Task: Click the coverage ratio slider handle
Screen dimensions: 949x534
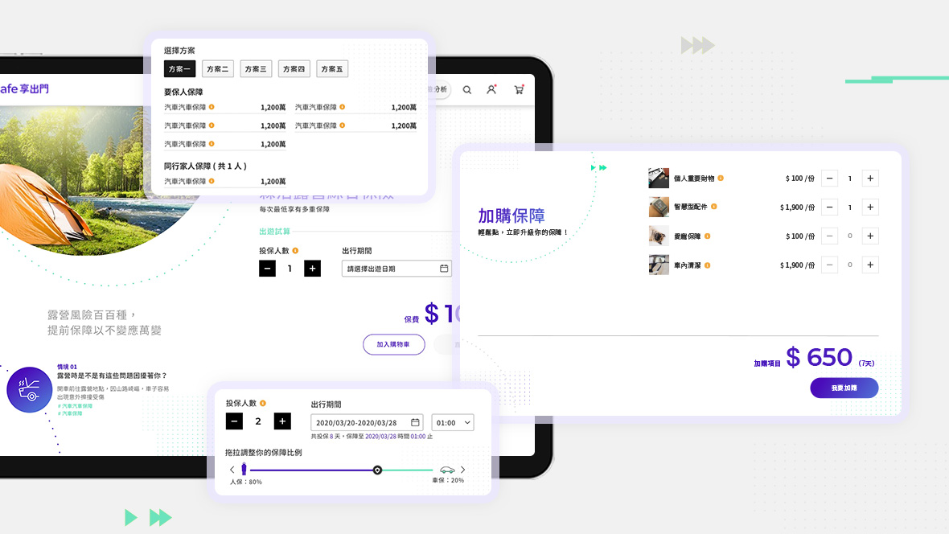Action: pos(377,470)
